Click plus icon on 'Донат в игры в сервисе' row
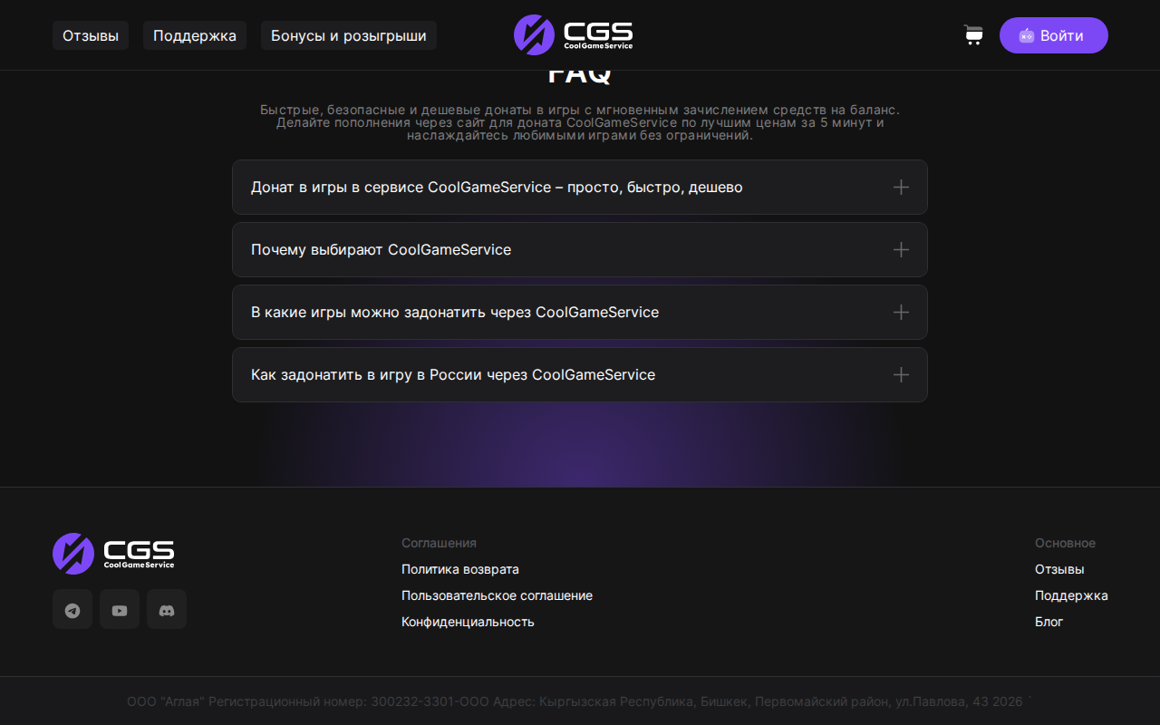Image resolution: width=1160 pixels, height=725 pixels. click(901, 187)
